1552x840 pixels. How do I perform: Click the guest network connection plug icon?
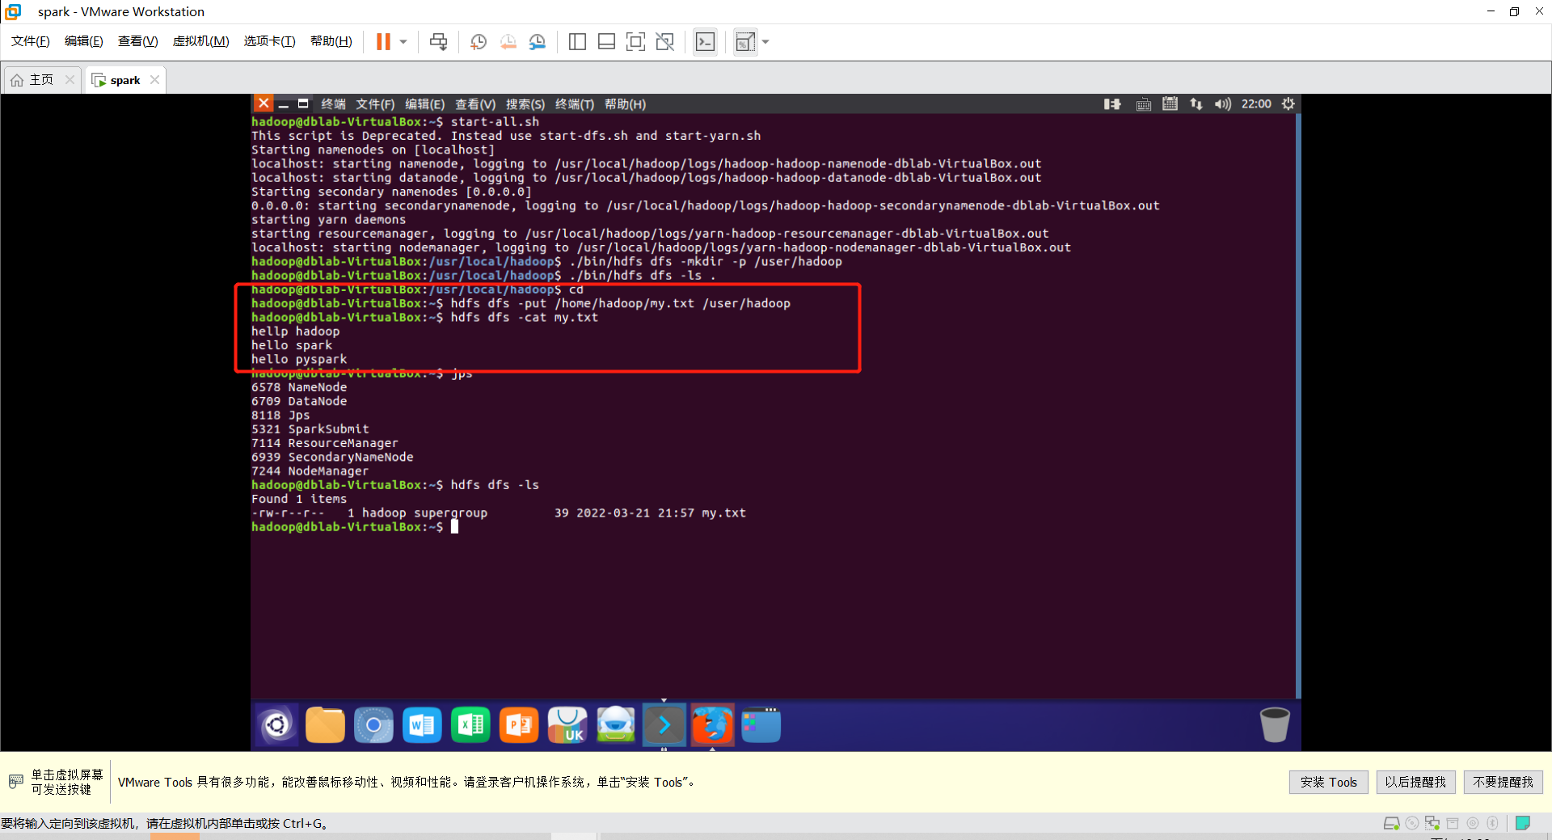coord(1112,103)
